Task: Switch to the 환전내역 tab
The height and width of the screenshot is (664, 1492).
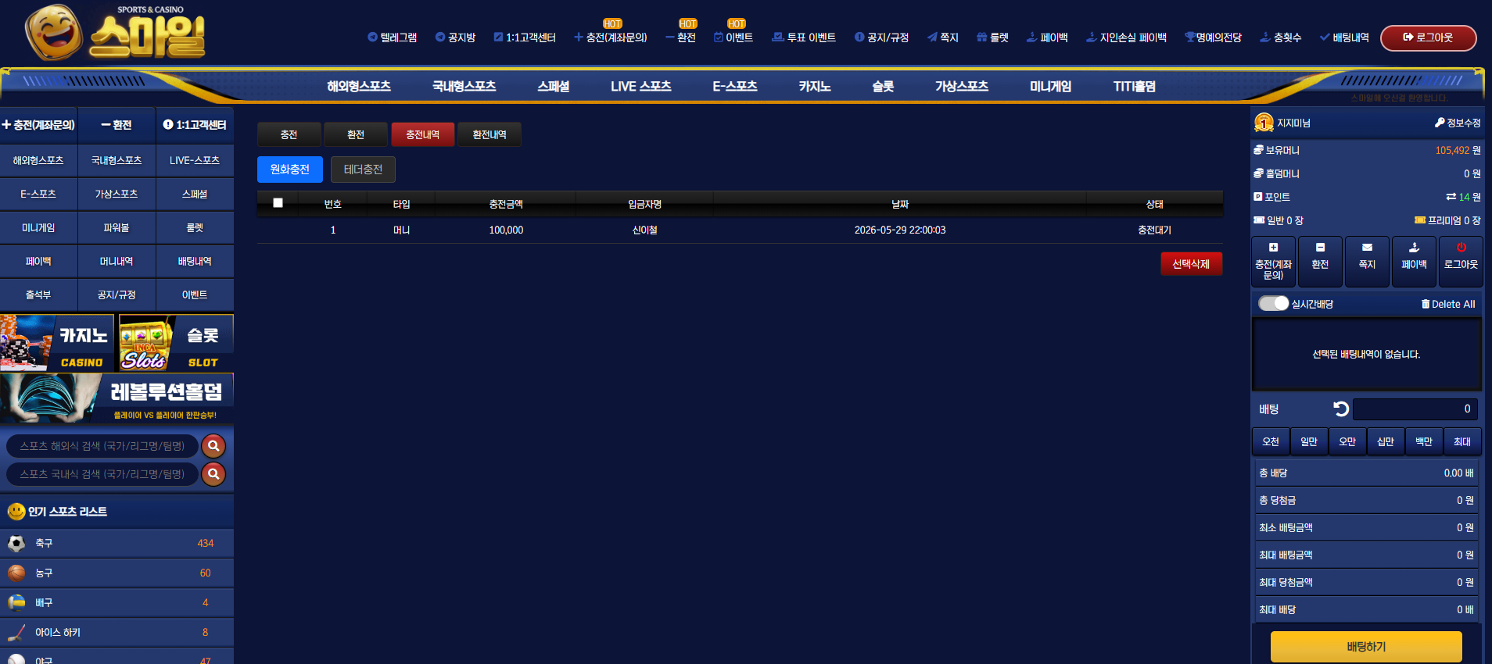Action: pyautogui.click(x=490, y=134)
